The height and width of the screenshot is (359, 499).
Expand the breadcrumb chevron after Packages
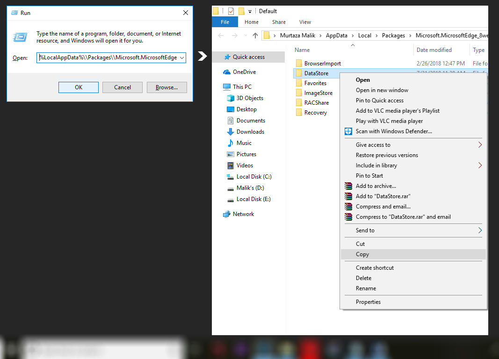point(410,36)
